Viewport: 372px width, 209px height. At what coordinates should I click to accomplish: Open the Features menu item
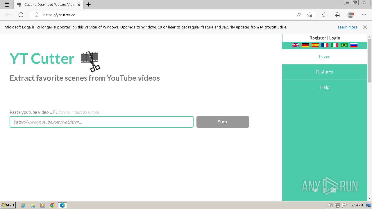325,72
